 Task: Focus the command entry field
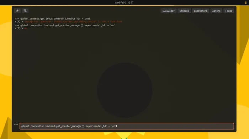[127, 126]
